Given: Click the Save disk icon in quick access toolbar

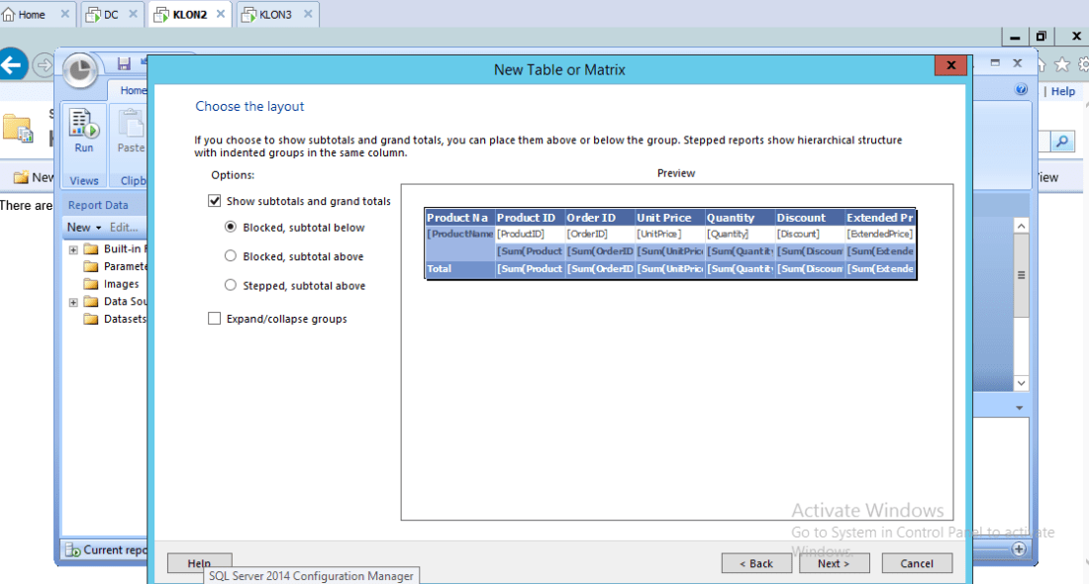Looking at the screenshot, I should pyautogui.click(x=125, y=64).
